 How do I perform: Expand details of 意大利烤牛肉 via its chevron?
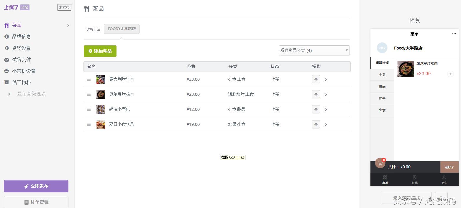click(x=326, y=79)
